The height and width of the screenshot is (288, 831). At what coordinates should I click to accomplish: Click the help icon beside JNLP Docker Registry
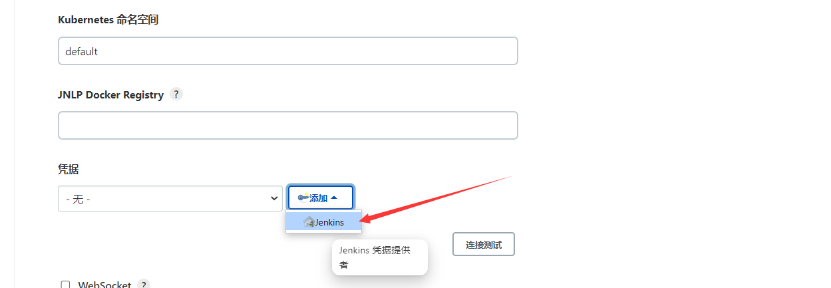[176, 94]
